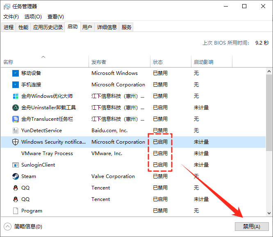The image size is (273, 237).
Task: Sort by 启动影响 column header
Action: click(x=203, y=62)
